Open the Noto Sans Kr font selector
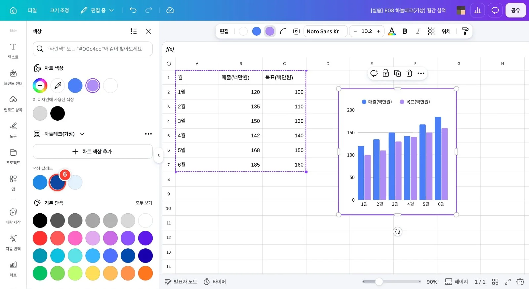529x289 pixels. (x=326, y=31)
